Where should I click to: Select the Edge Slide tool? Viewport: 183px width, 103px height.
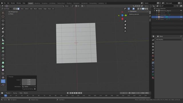[3, 74]
